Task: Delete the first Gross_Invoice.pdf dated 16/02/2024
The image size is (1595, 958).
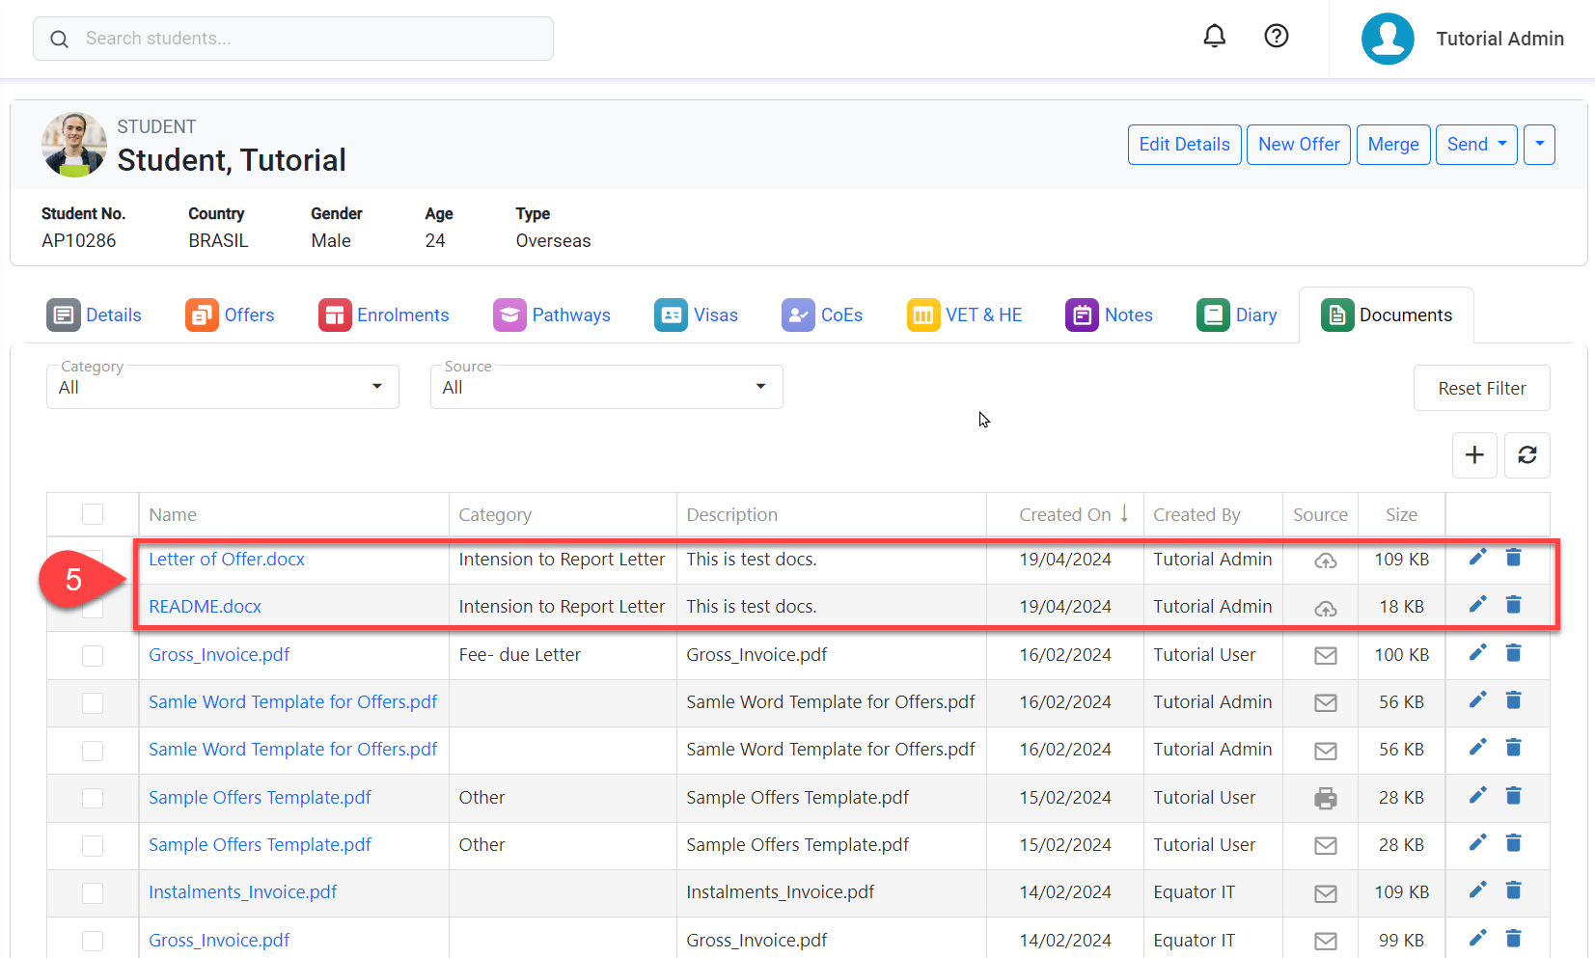Action: 1513,653
